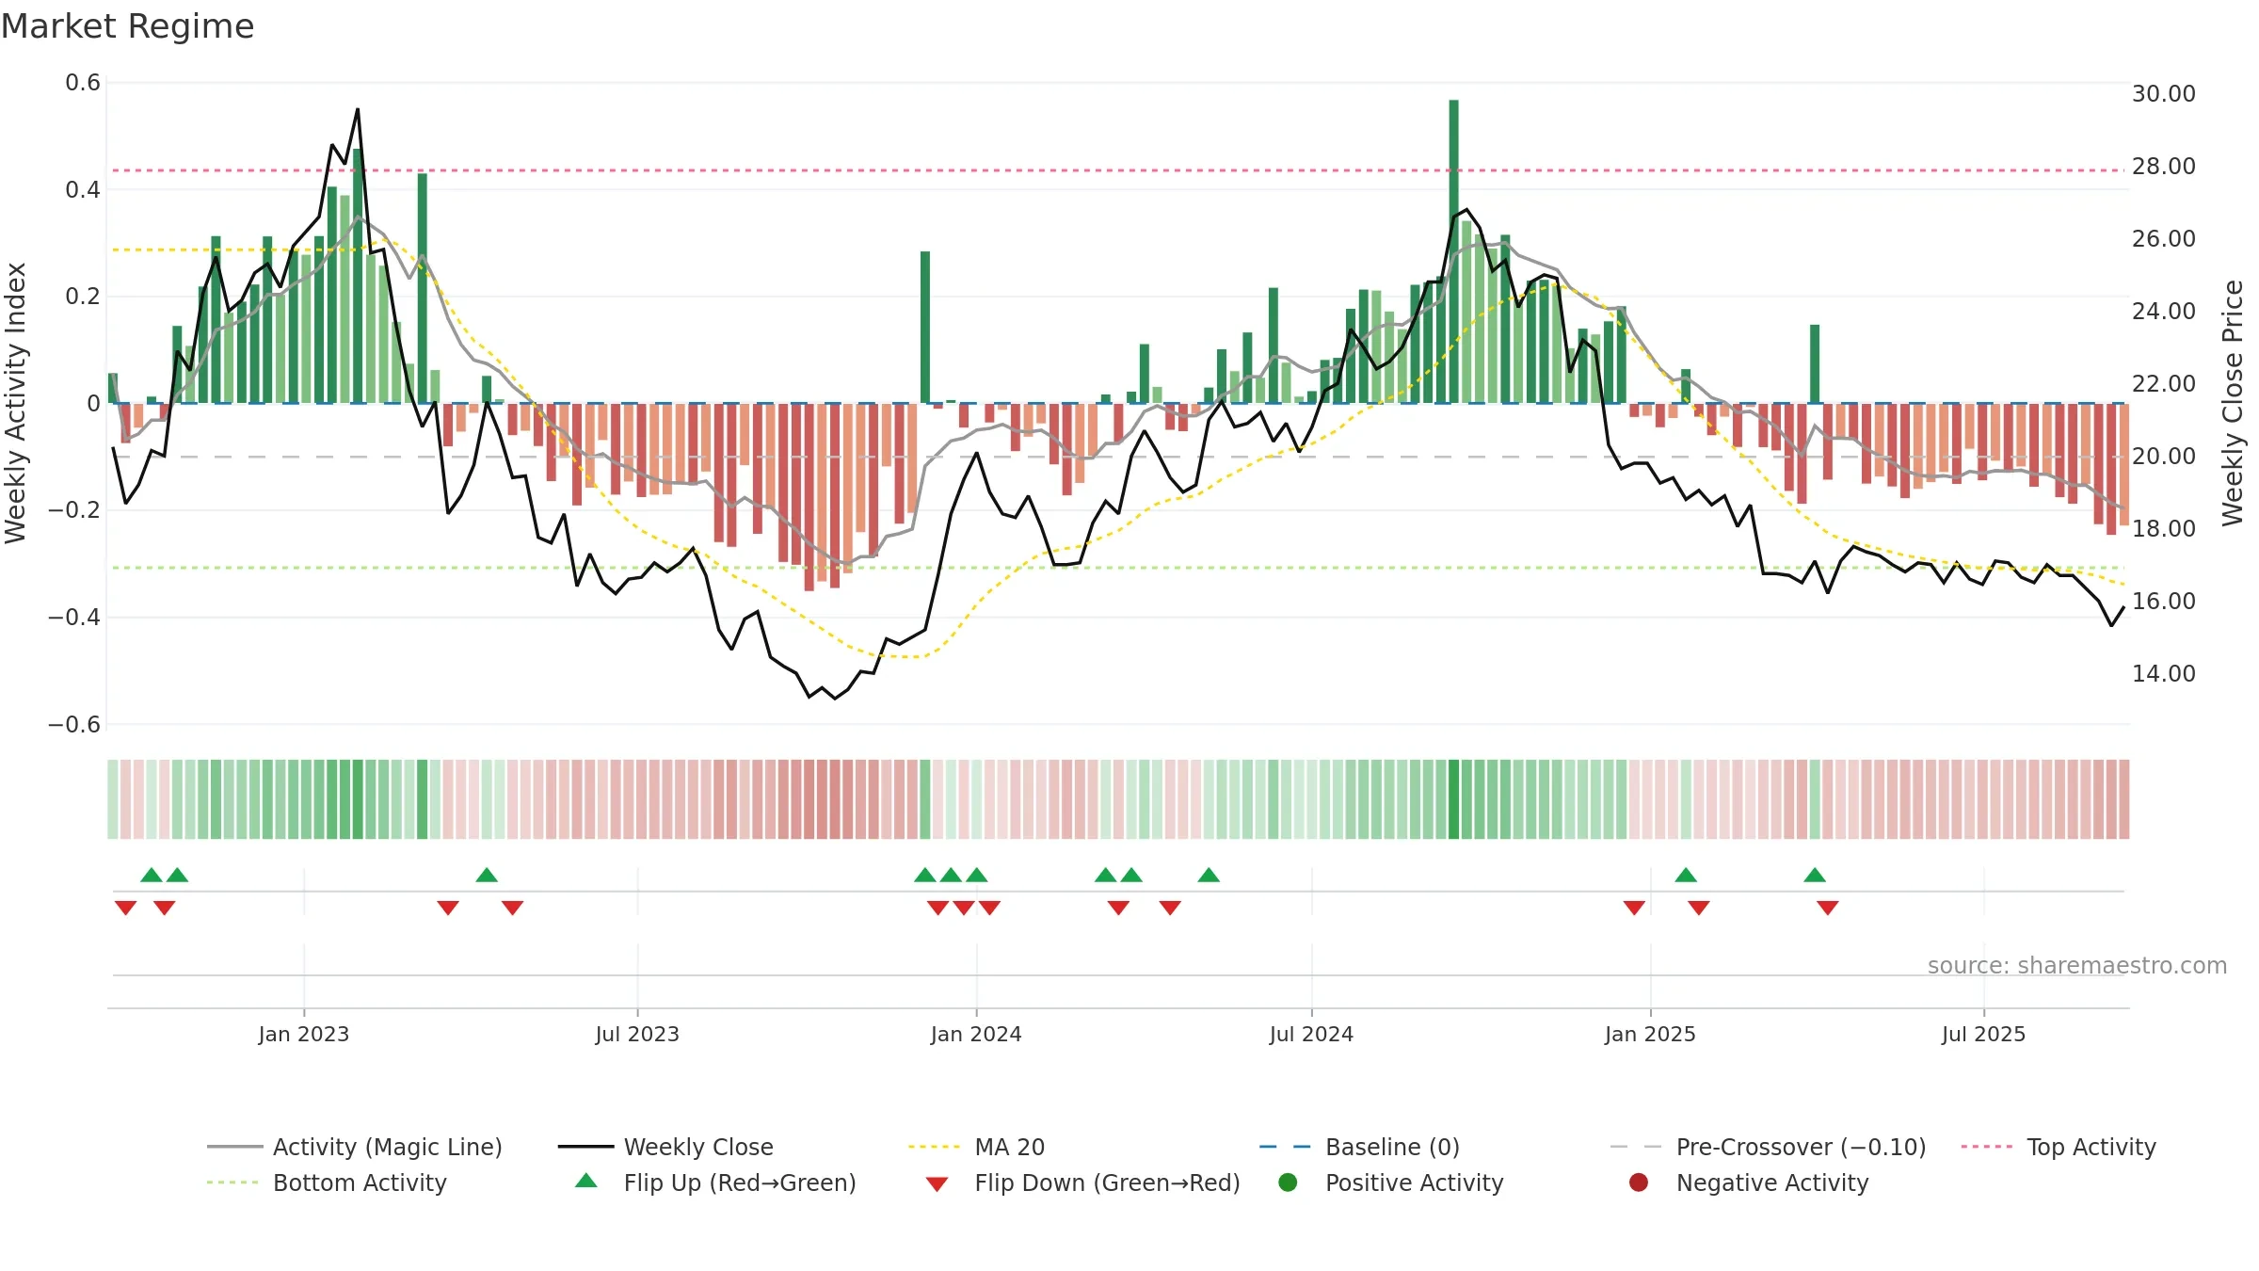Click the Flip Up marker near May 2024
Viewport: 2259px width, 1271px height.
point(1209,875)
